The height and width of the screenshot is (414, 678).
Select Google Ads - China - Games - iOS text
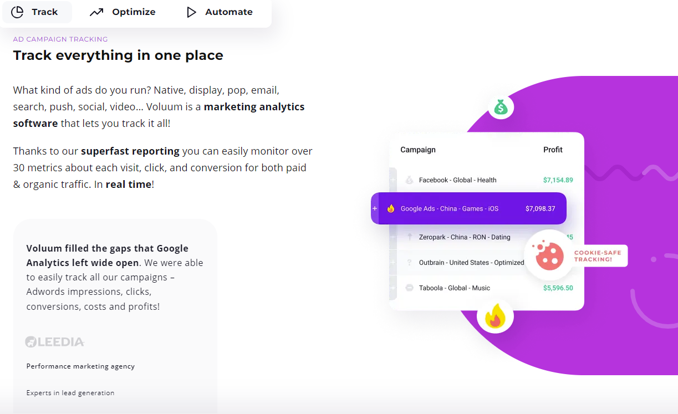click(x=450, y=209)
